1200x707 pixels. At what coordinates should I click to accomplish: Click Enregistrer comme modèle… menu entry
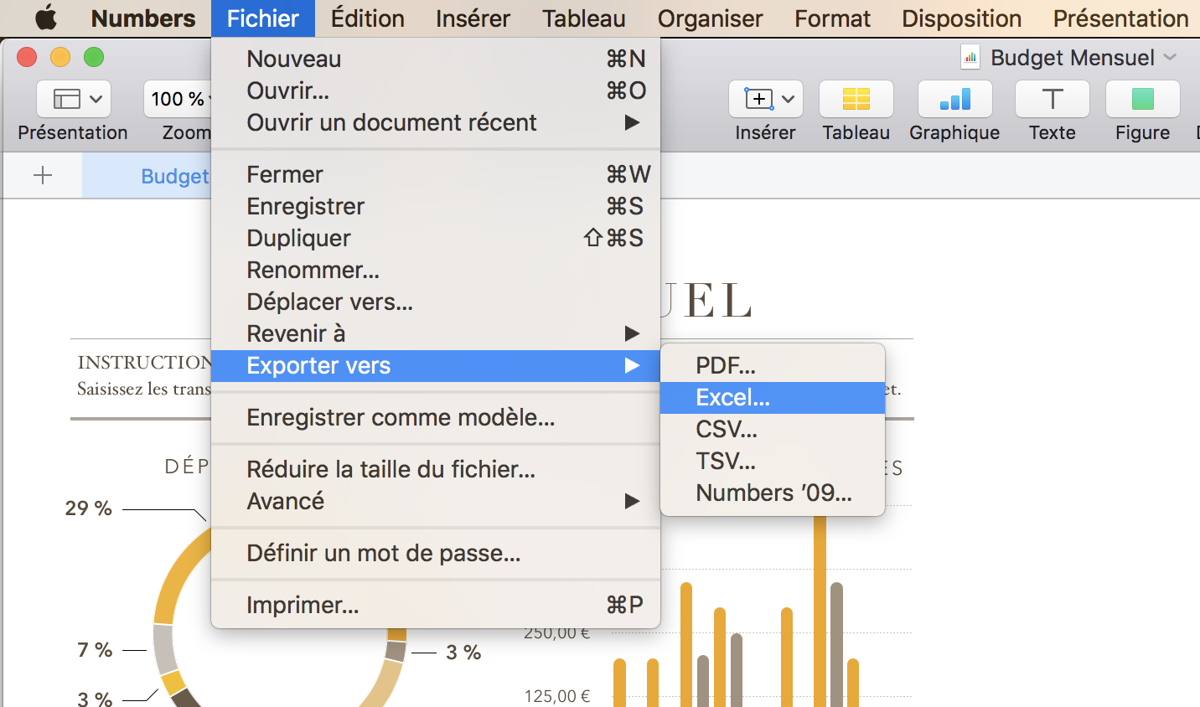(x=401, y=418)
